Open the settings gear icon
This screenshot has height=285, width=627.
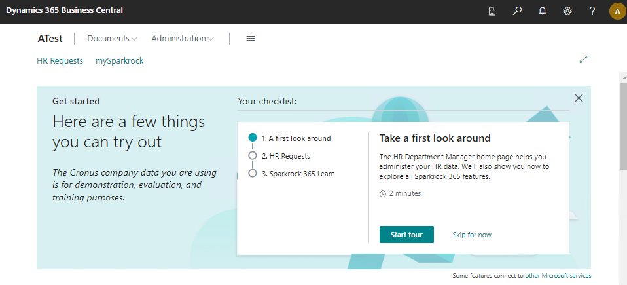point(567,11)
